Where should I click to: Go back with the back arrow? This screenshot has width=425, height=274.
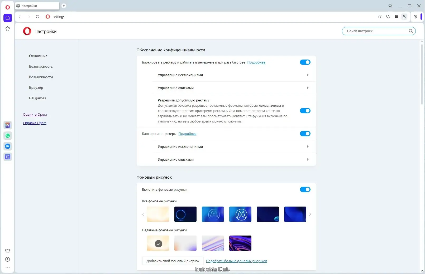pyautogui.click(x=20, y=17)
